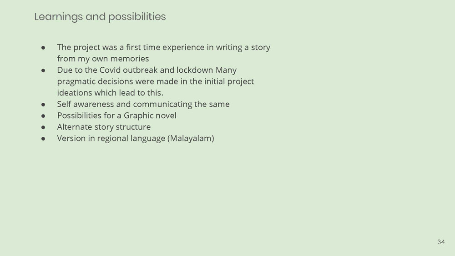455x256 pixels.
Task: Click the 'Learnings and possibilities' slide title
Action: pos(100,17)
